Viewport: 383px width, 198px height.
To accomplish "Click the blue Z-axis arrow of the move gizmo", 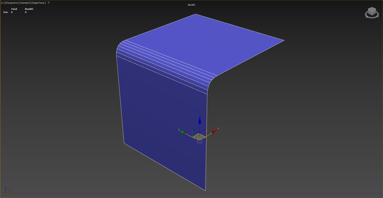I will point(199,120).
